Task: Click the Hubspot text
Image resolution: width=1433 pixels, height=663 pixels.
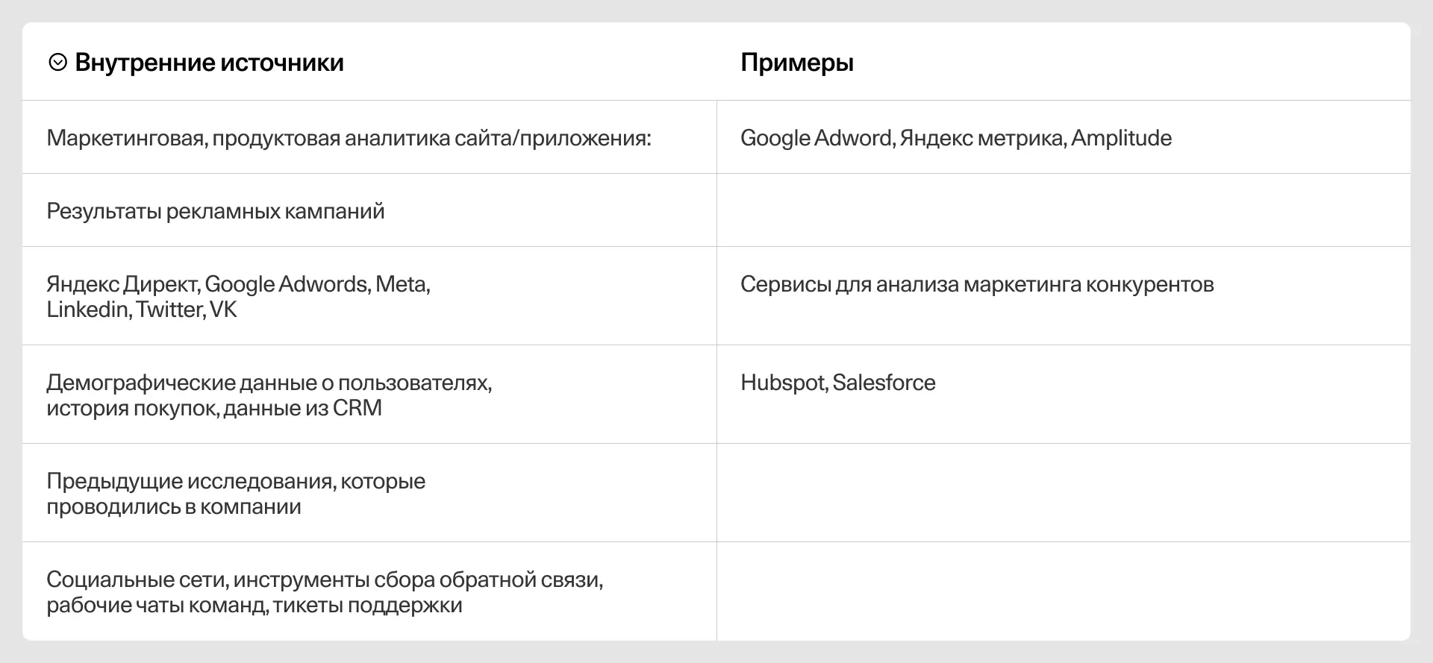Action: pyautogui.click(x=783, y=383)
